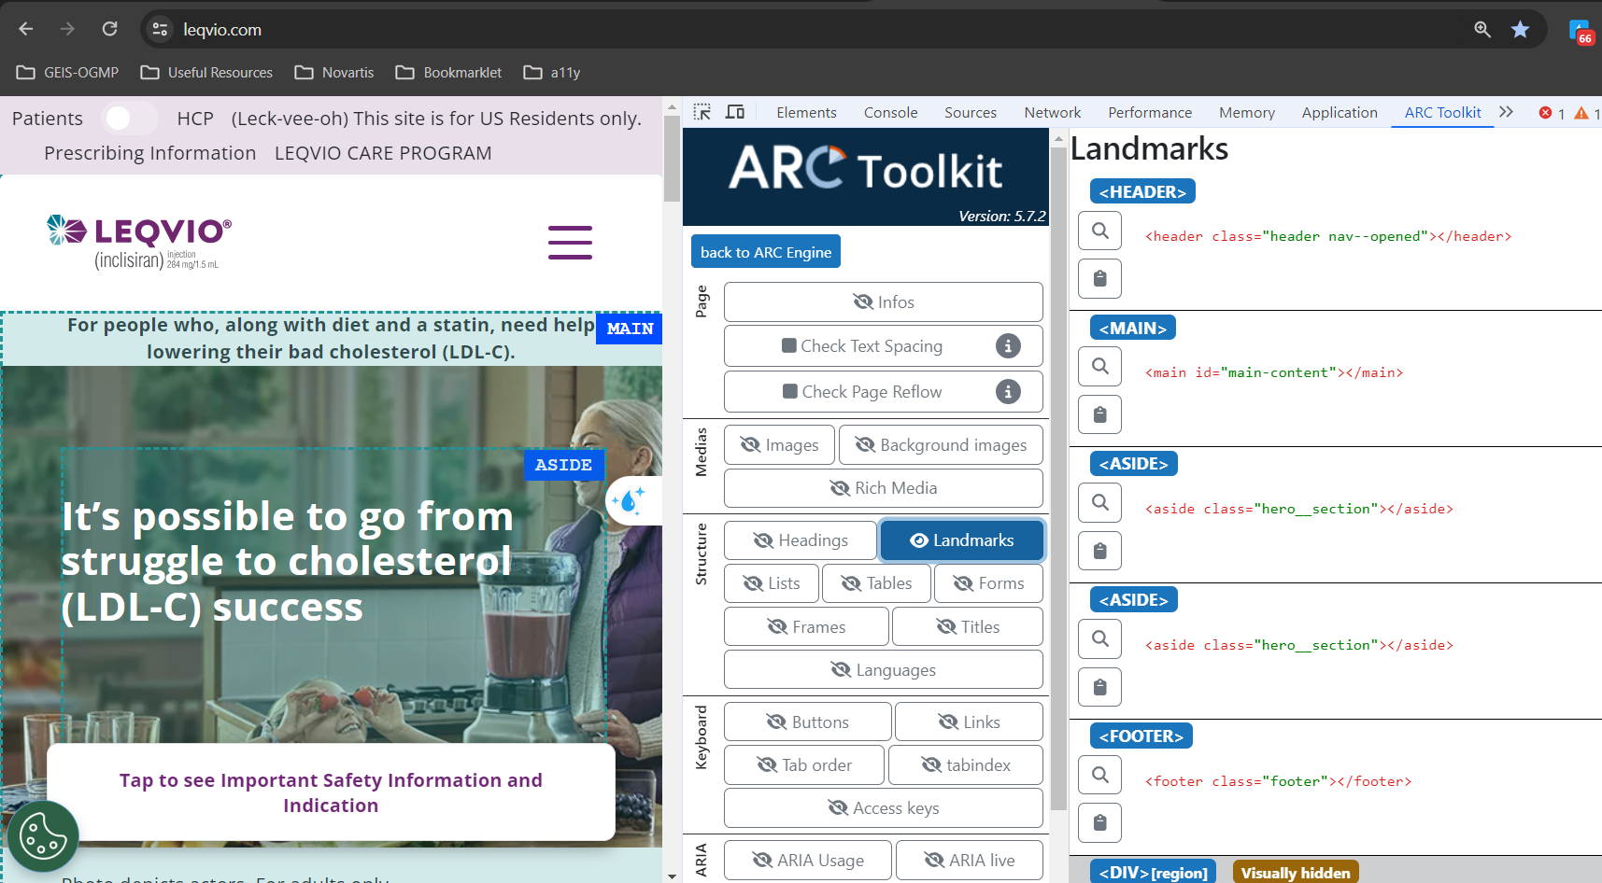
Task: Click the back to ARC Engine button
Action: coord(765,252)
